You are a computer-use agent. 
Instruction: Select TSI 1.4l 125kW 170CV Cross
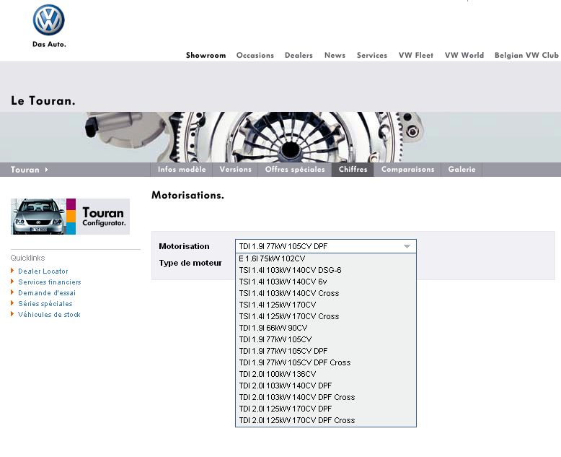pos(326,316)
